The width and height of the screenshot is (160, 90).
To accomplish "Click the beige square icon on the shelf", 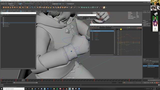I will tap(104, 7).
